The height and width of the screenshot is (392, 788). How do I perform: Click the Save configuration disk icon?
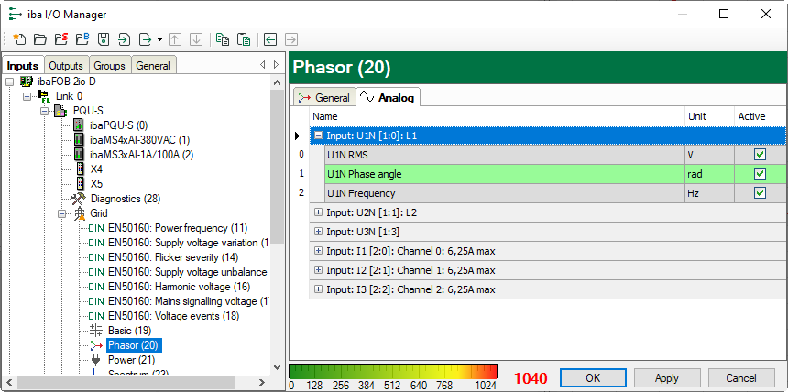pos(103,39)
